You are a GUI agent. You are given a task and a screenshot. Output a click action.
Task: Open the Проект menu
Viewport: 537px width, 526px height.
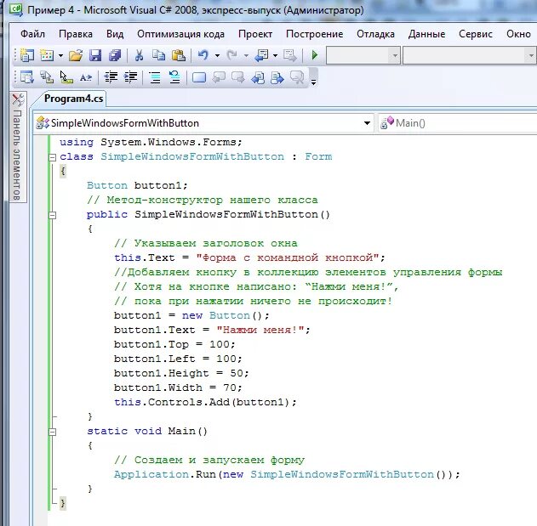[x=255, y=34]
